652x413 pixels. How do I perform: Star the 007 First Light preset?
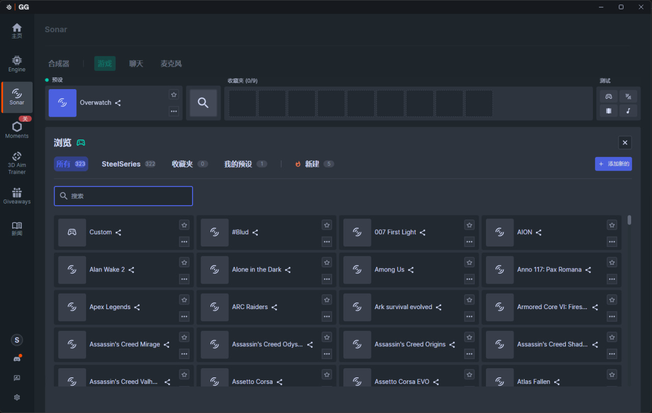pos(470,225)
